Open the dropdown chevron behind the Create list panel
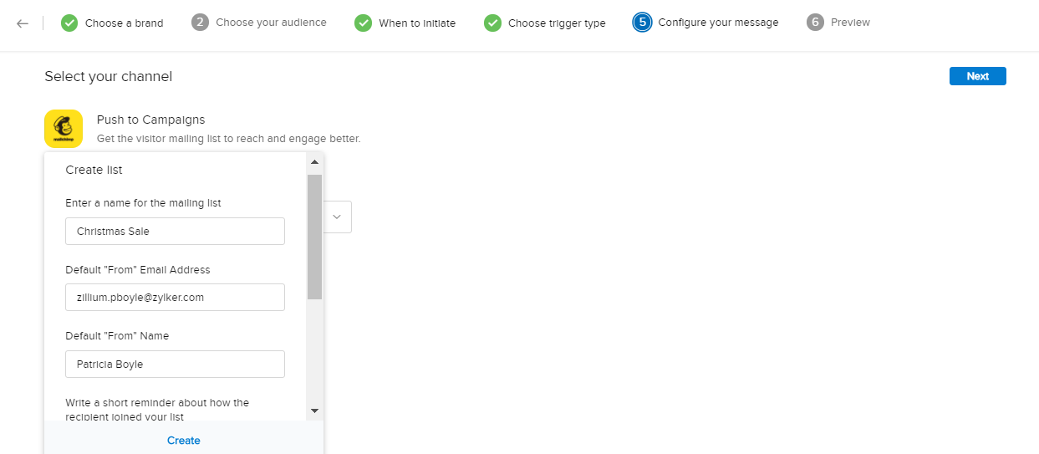Screen dimensions: 1039x454 (337, 217)
